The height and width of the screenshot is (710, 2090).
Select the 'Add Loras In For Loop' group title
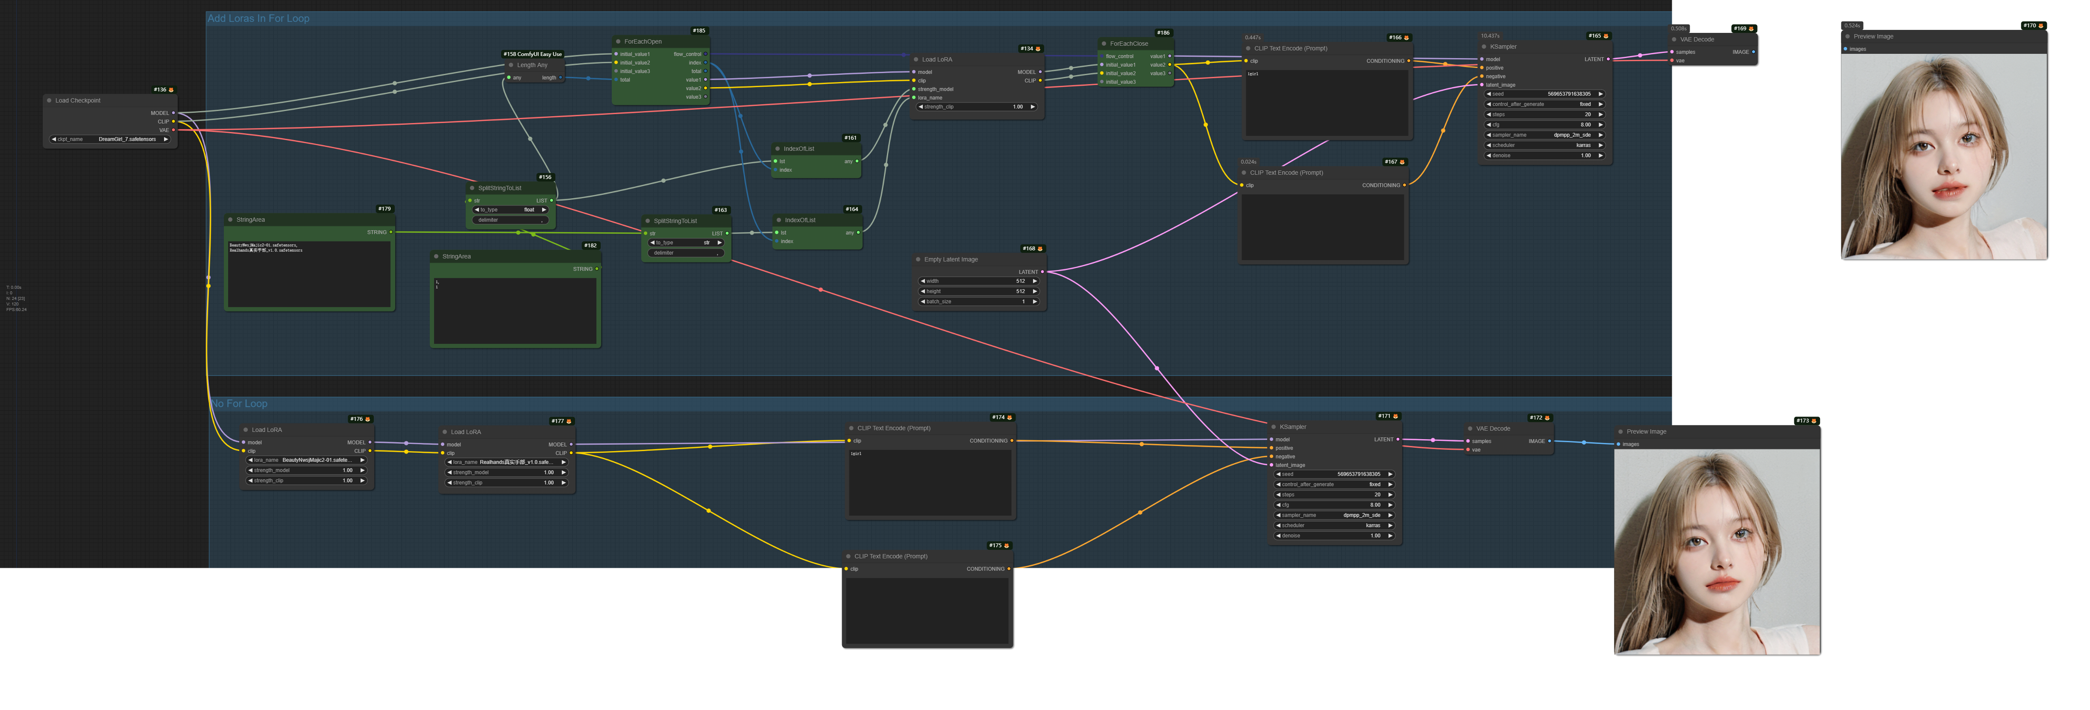point(258,18)
